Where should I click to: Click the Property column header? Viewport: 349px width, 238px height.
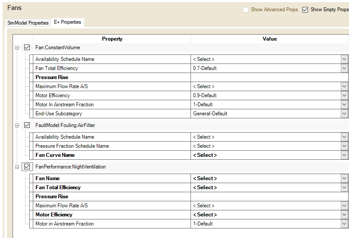(112, 39)
